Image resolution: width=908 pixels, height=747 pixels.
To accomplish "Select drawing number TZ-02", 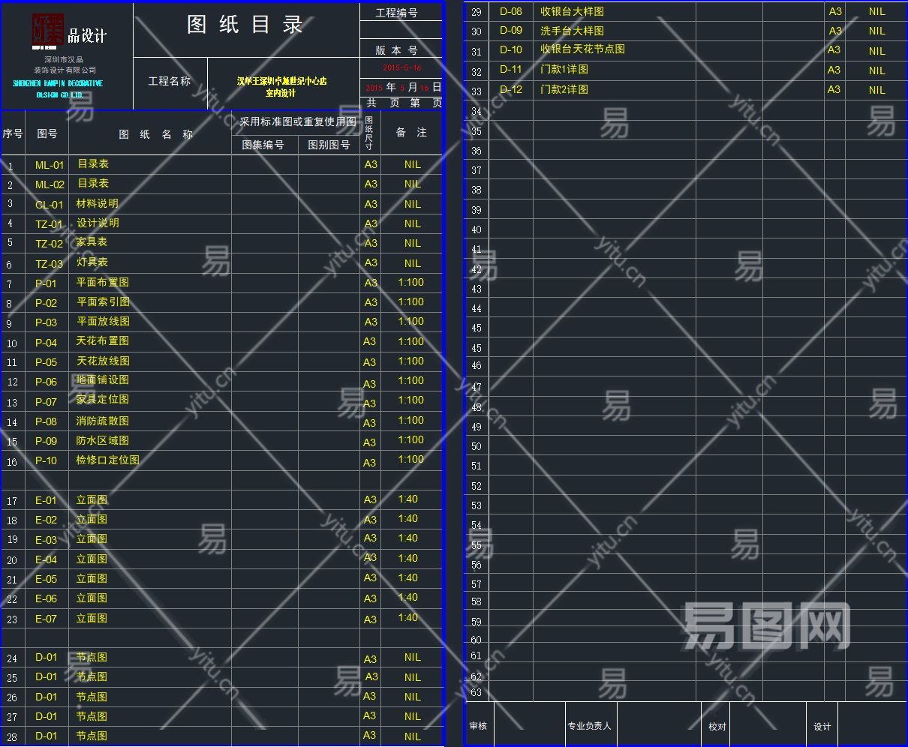I will pos(50,244).
